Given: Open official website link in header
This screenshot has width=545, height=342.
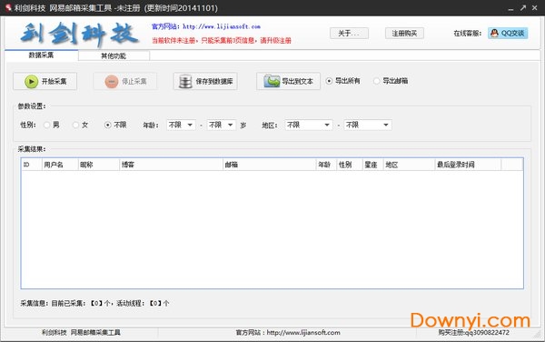Looking at the screenshot, I should point(222,26).
